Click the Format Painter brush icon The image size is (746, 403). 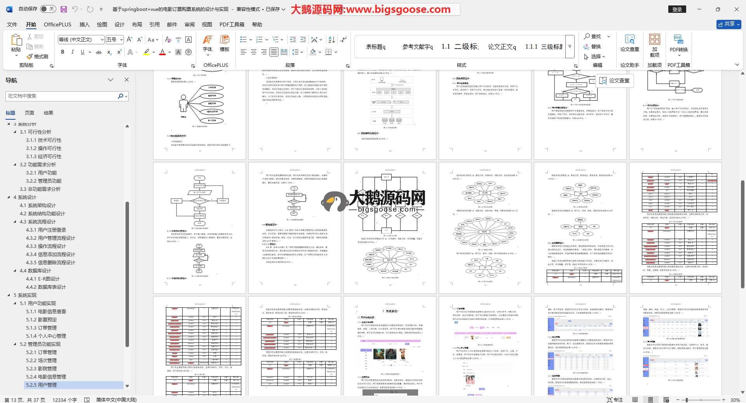click(x=30, y=57)
